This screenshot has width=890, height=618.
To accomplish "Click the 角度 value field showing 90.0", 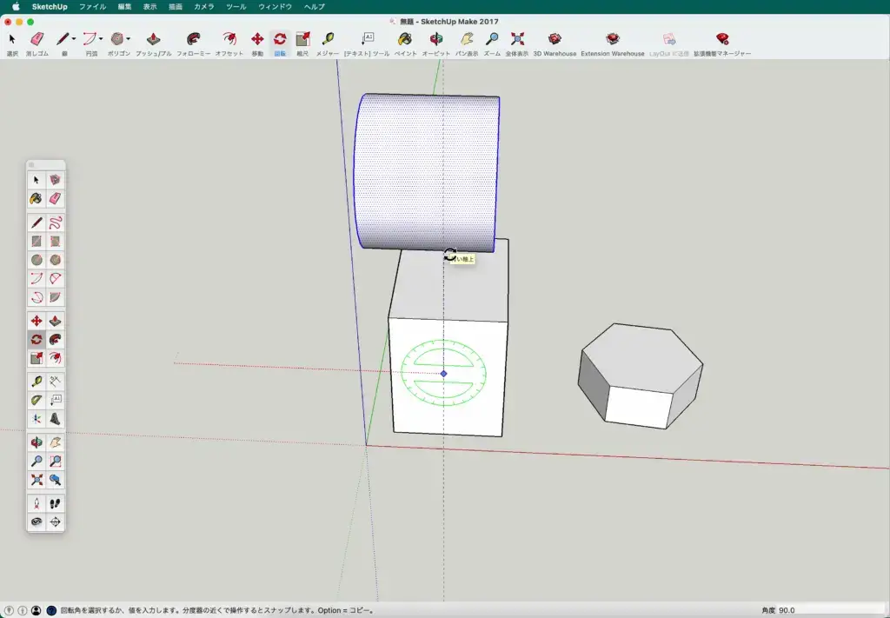I will pyautogui.click(x=828, y=611).
